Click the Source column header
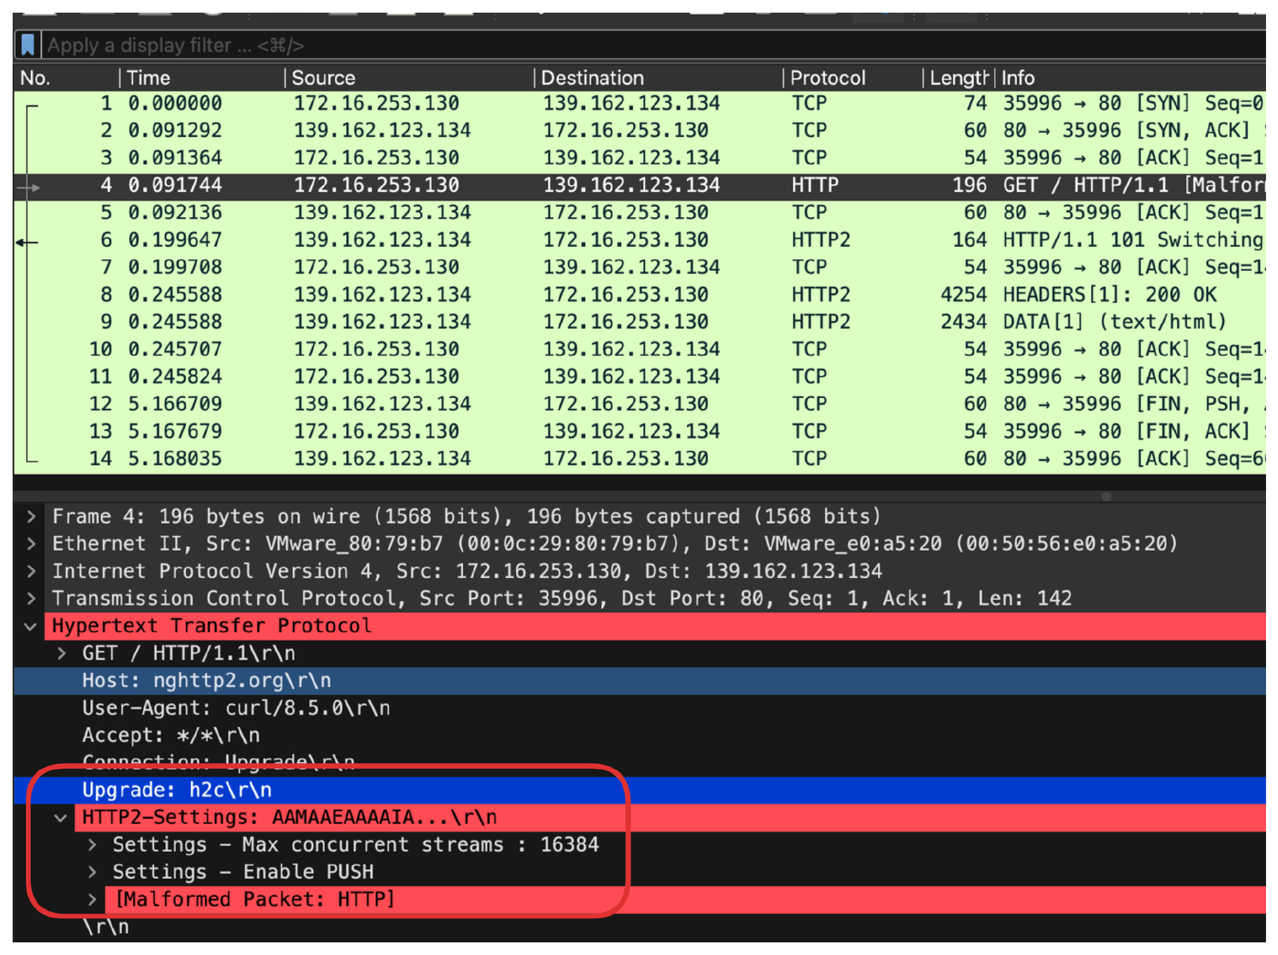 point(323,78)
